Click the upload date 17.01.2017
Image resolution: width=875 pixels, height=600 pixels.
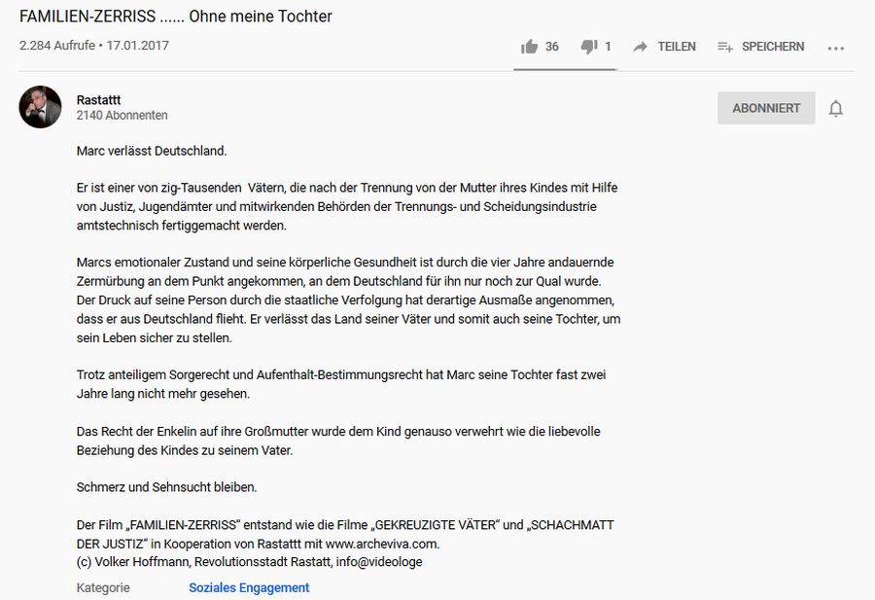tap(137, 45)
